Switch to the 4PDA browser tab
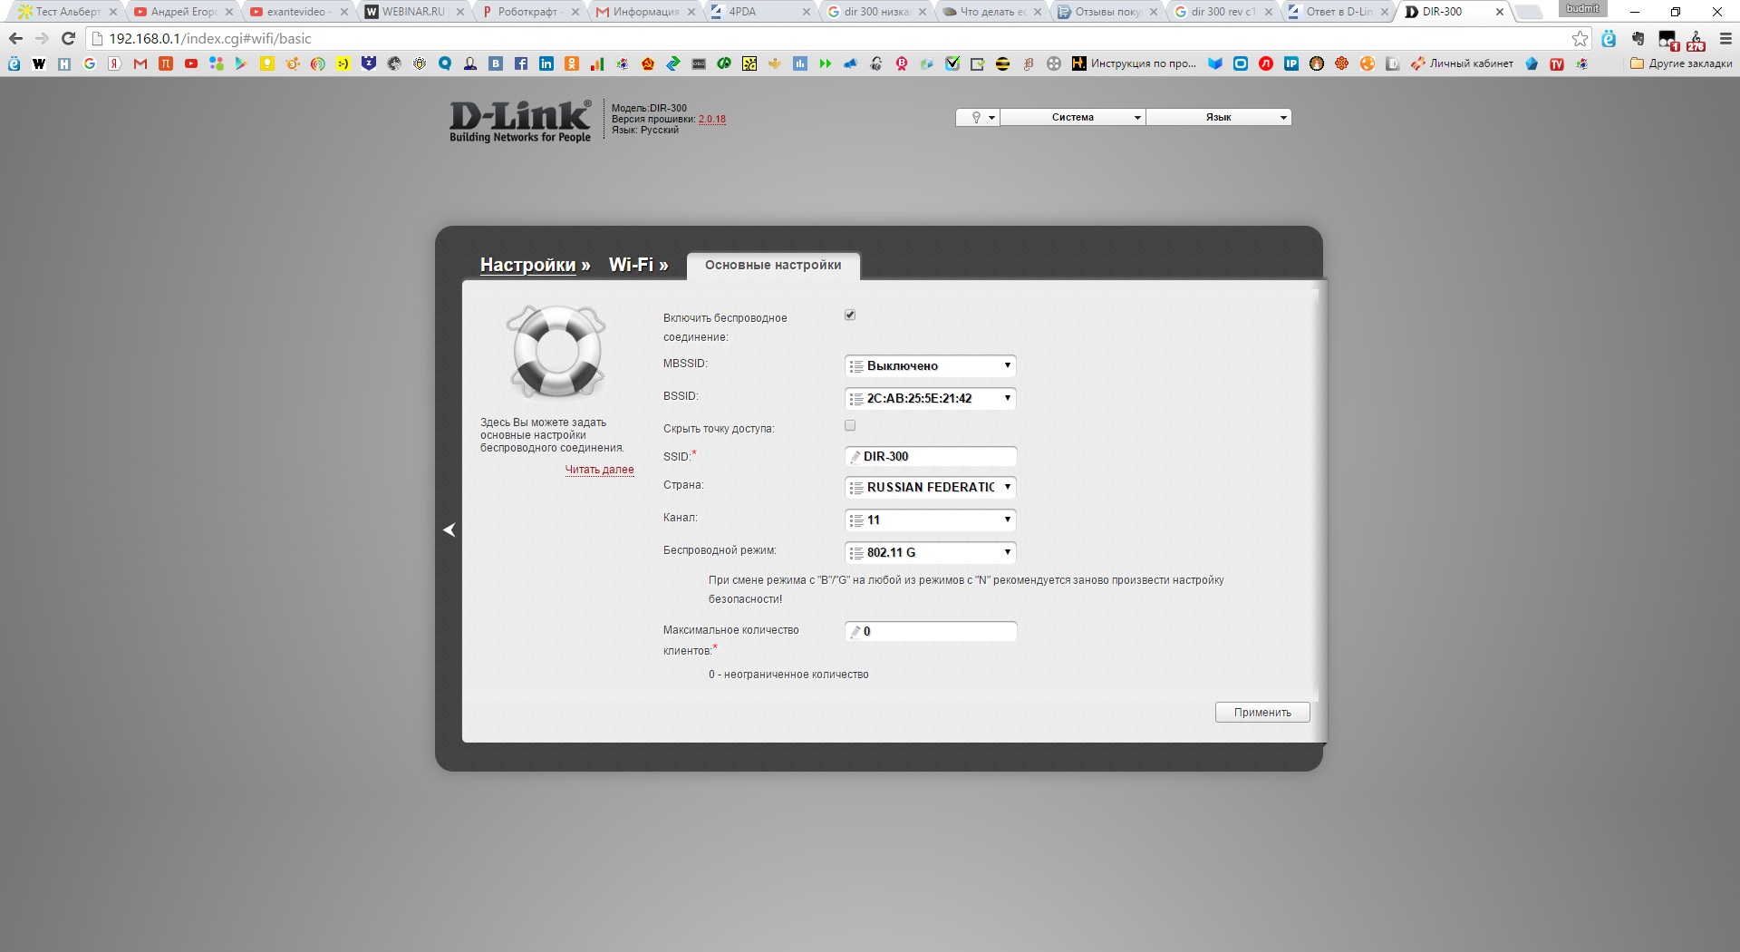Viewport: 1740px width, 952px height. coord(761,12)
